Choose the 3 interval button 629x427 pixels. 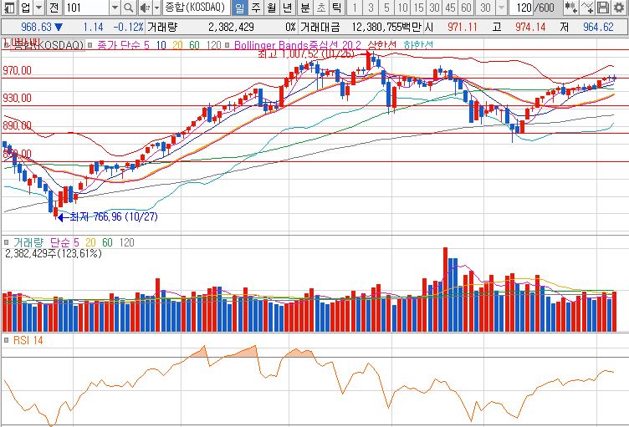(x=371, y=8)
